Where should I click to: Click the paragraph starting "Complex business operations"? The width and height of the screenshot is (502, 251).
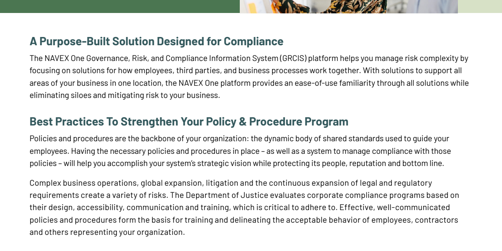coord(244,207)
